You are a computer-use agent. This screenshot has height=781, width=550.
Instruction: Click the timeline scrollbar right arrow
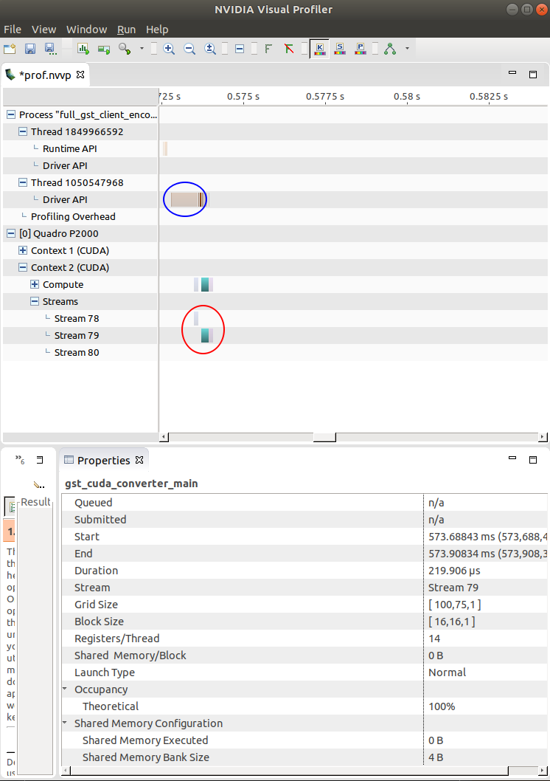click(543, 437)
